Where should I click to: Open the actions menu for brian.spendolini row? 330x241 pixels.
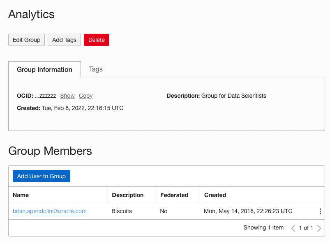click(320, 211)
